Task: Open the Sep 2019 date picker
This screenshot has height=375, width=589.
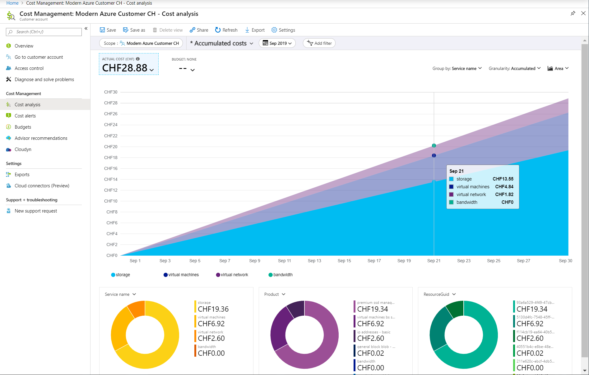Action: [x=277, y=43]
